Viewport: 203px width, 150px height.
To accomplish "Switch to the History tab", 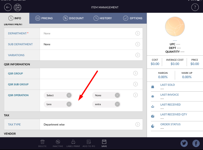I will 103,18.
